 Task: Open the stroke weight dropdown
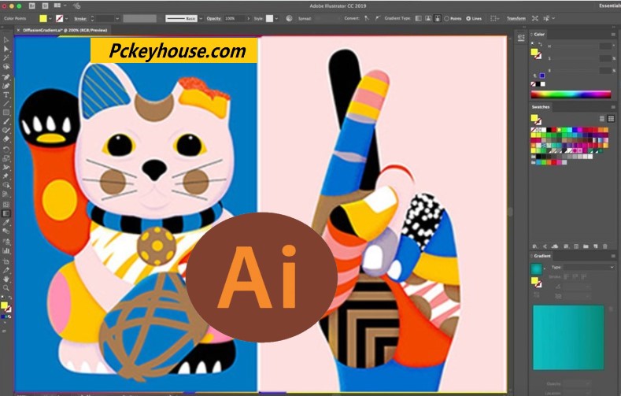tap(117, 19)
